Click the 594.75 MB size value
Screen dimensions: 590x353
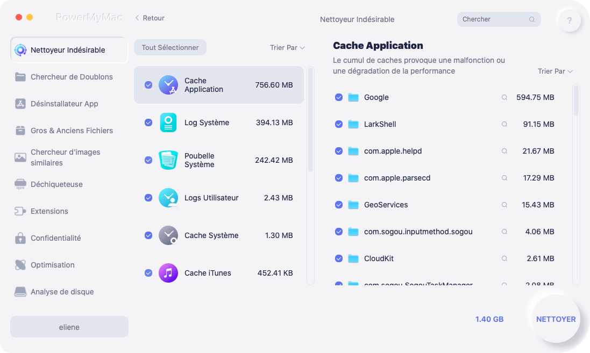[x=535, y=97]
